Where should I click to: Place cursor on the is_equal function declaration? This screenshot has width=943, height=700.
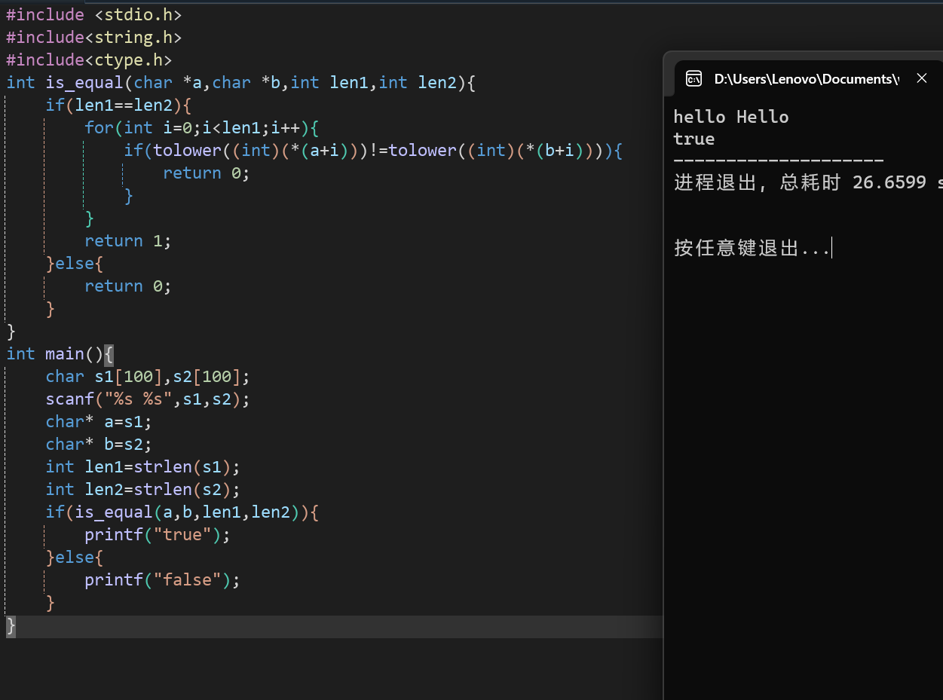point(241,82)
